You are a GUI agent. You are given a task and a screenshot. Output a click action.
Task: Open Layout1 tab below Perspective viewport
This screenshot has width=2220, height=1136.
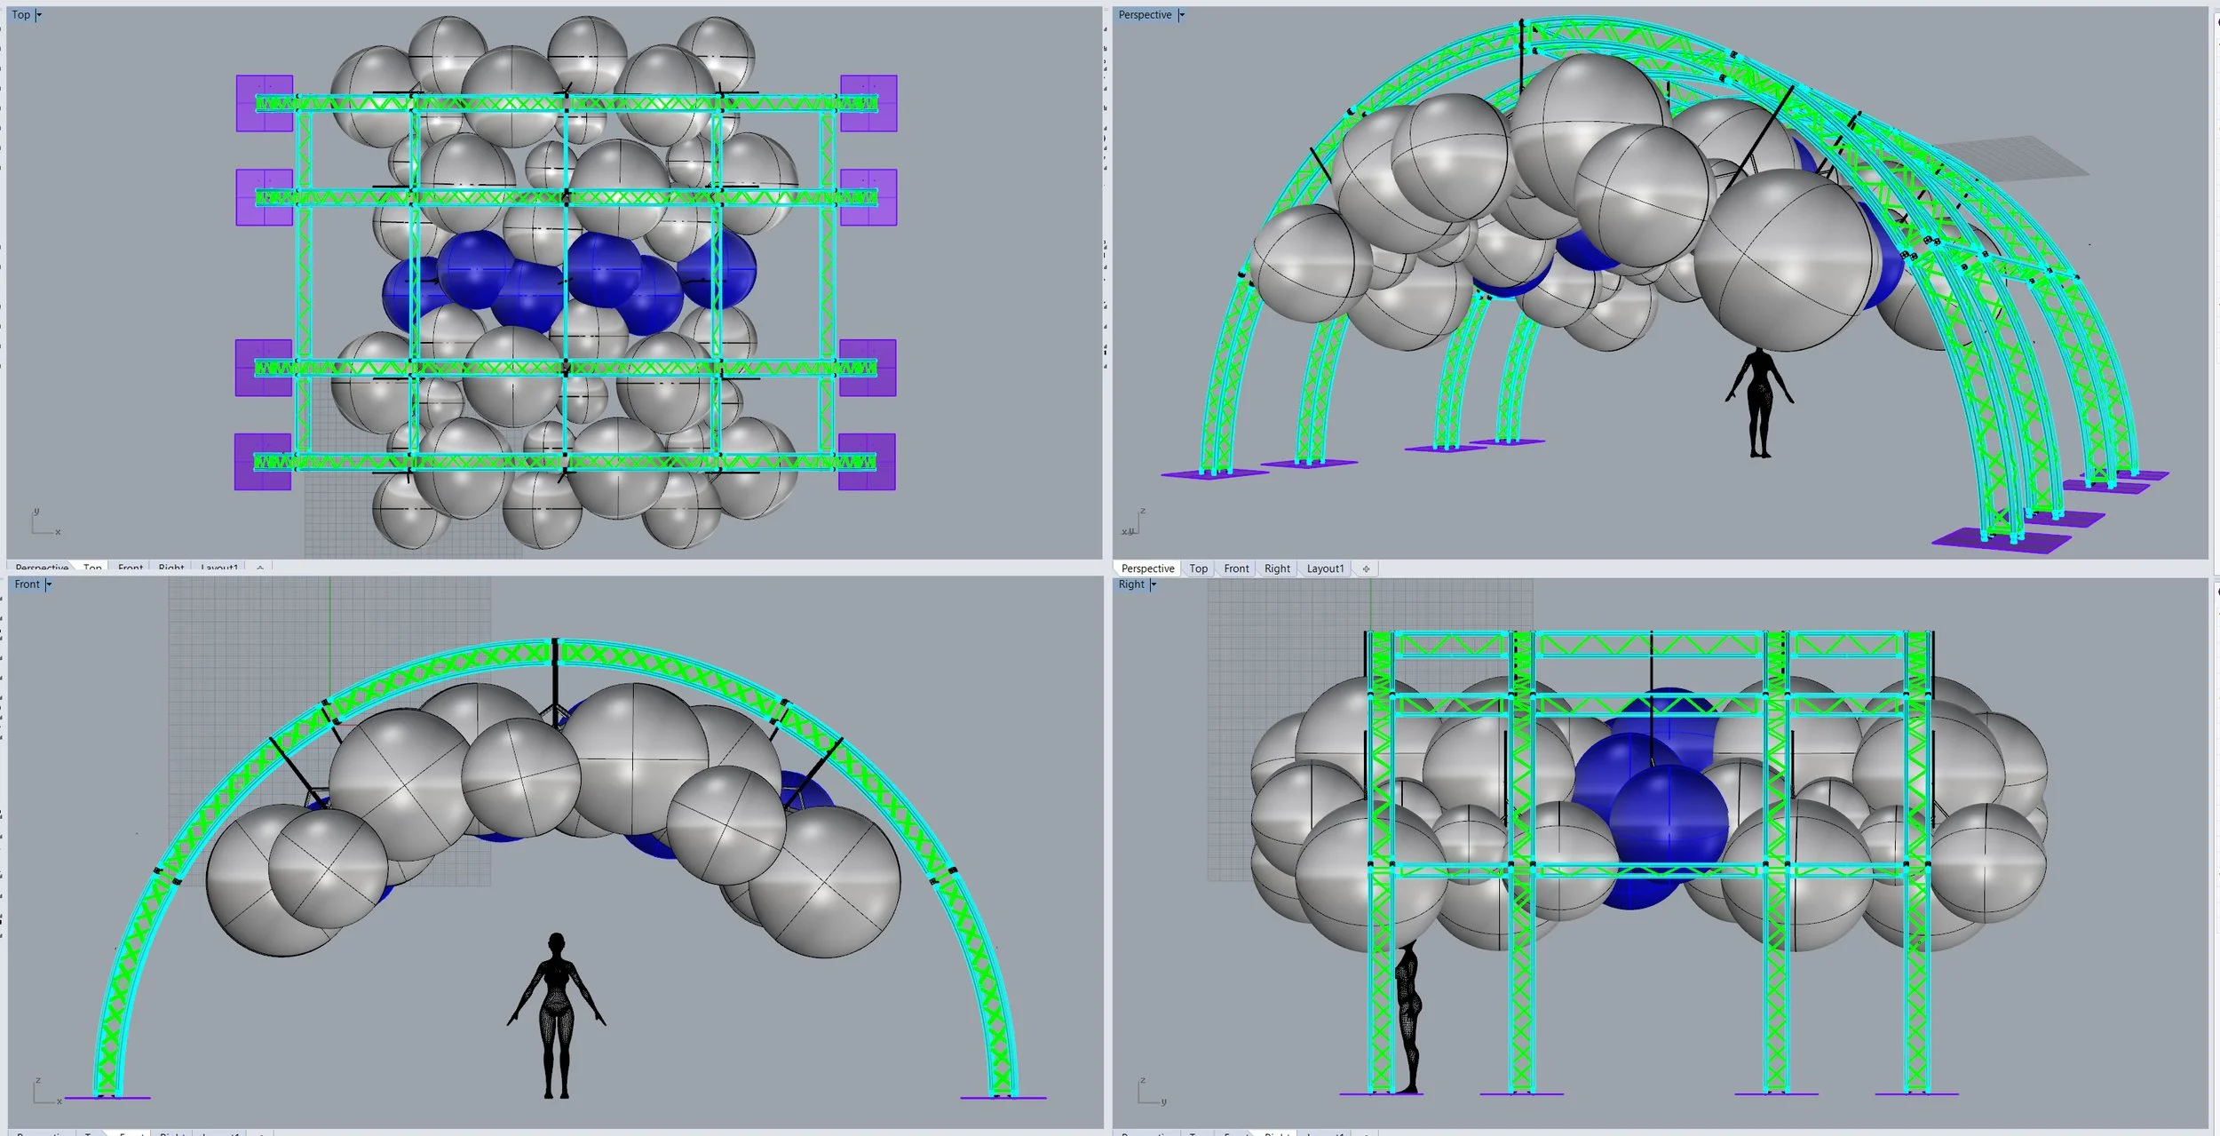(x=1325, y=568)
